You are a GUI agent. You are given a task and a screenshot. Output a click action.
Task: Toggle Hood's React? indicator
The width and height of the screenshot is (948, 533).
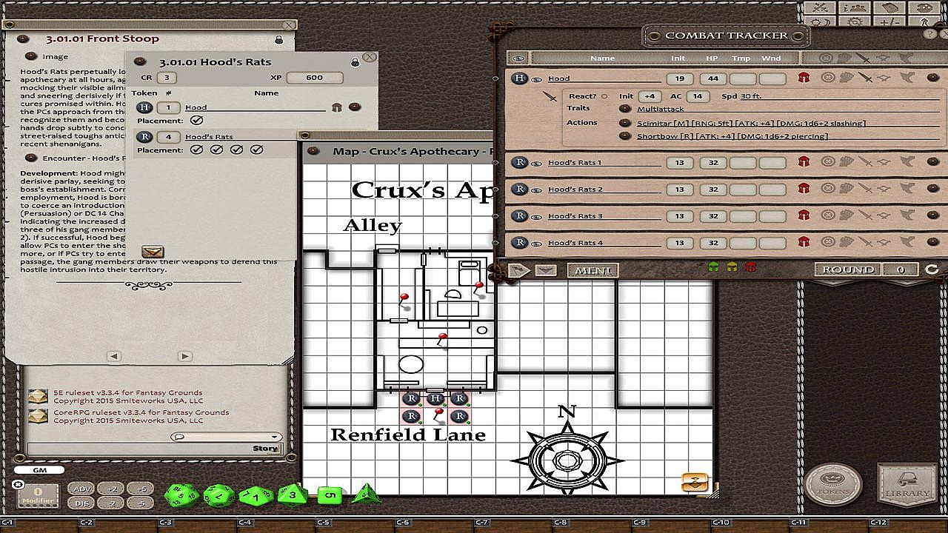pyautogui.click(x=604, y=96)
